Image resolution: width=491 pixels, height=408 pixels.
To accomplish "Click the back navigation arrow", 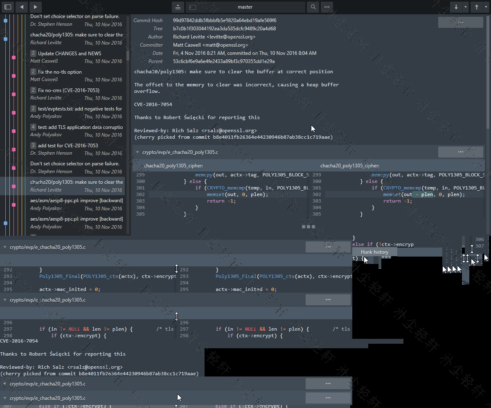I will (x=21, y=7).
